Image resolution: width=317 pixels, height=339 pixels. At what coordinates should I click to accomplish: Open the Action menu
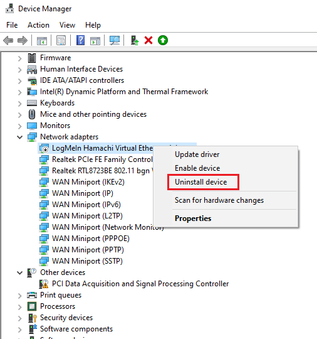click(x=38, y=25)
